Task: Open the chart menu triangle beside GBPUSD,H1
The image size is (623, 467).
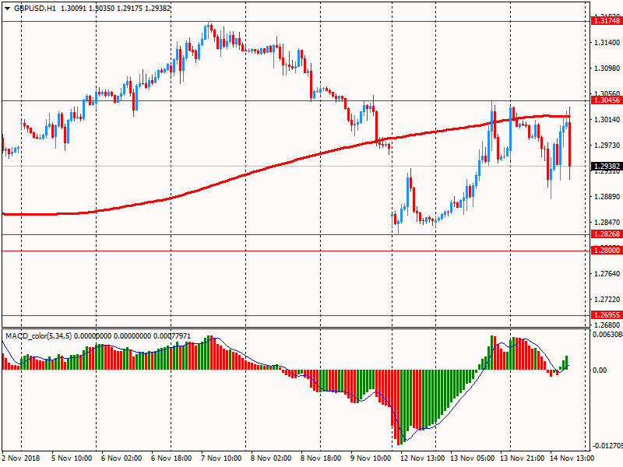Action: (x=7, y=9)
